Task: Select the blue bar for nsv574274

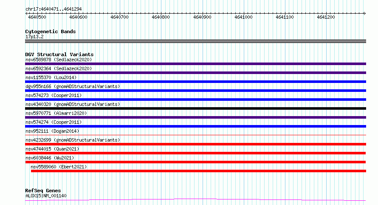Action: [195, 126]
